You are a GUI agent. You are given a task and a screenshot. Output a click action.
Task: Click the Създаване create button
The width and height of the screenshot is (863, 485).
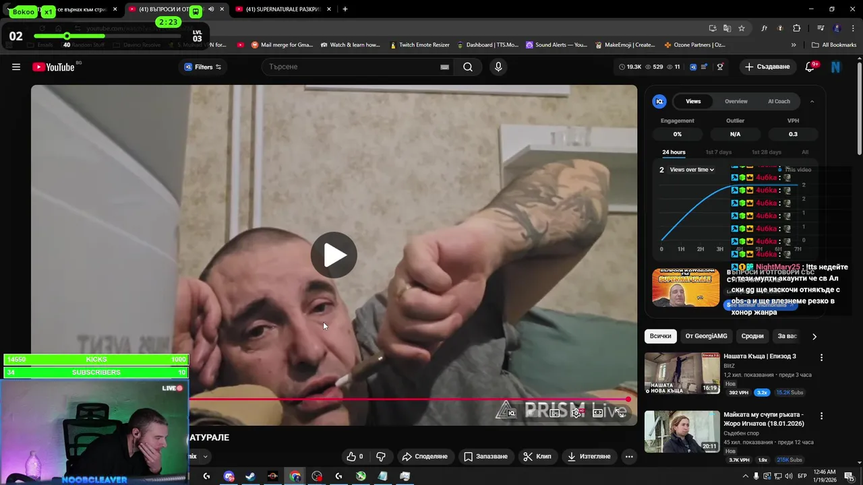(x=767, y=67)
